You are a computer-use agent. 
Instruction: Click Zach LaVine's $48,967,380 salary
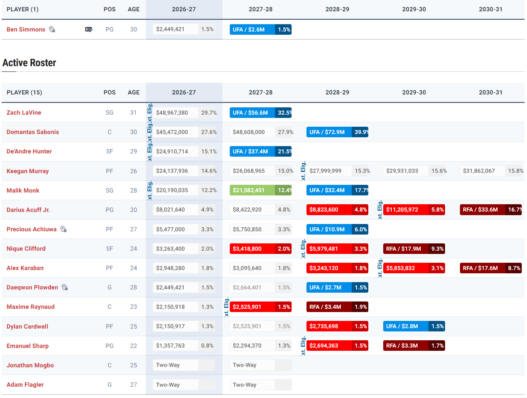click(172, 113)
